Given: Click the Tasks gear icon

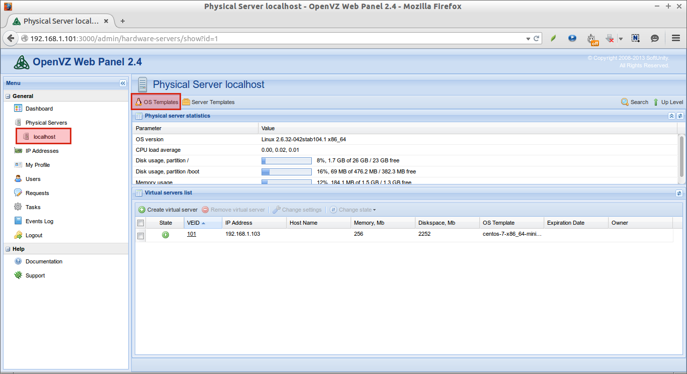Looking at the screenshot, I should coord(18,207).
